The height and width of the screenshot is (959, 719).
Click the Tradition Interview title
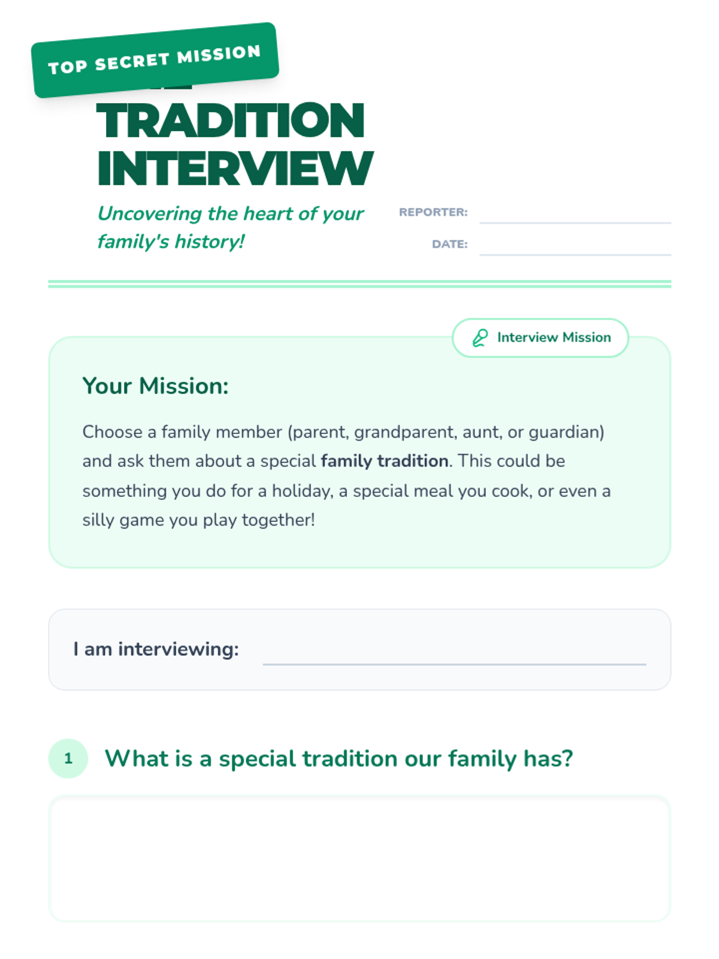click(235, 144)
